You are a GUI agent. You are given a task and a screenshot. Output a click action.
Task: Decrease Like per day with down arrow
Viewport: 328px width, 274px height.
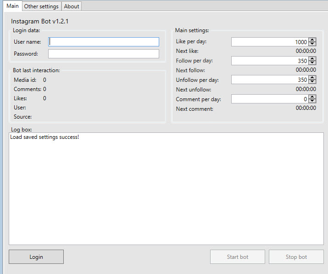pos(312,44)
